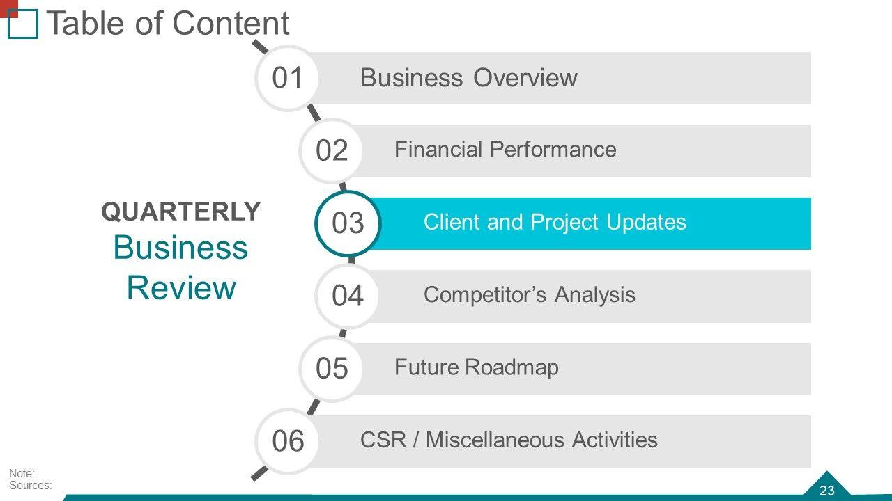Click the 04 numbered circle
Viewport: 892px width, 501px height.
click(x=347, y=296)
